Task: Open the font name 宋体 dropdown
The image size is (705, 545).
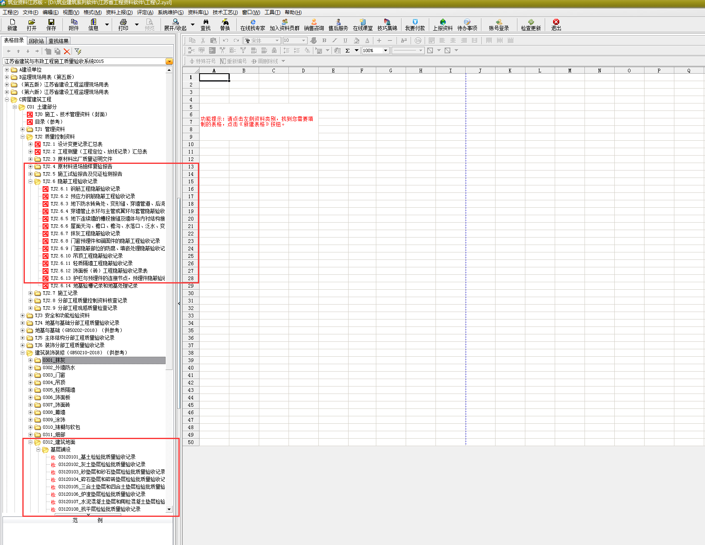Action: click(x=277, y=41)
